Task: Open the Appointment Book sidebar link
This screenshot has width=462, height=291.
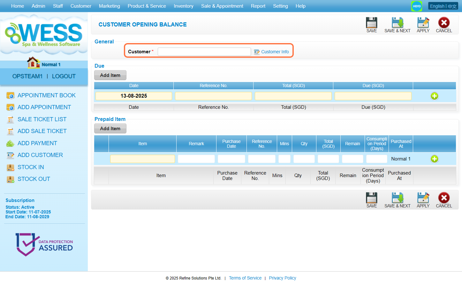Action: pyautogui.click(x=46, y=95)
